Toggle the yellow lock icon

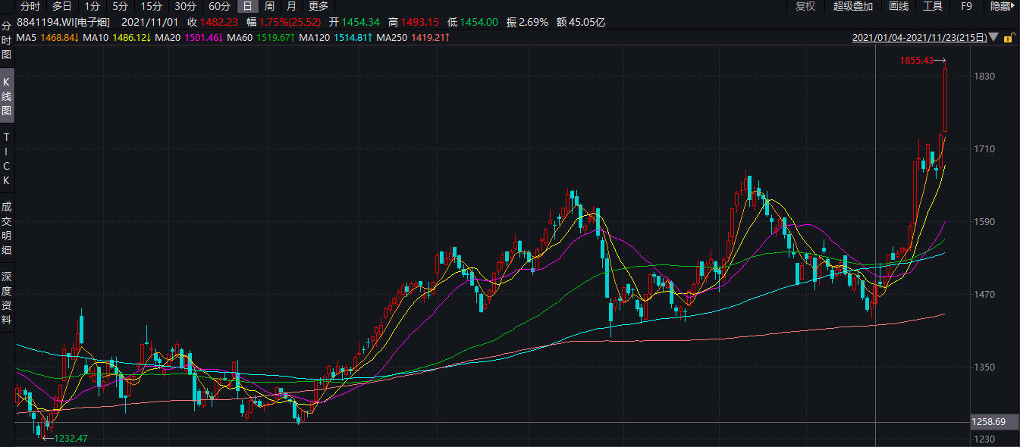click(1009, 37)
